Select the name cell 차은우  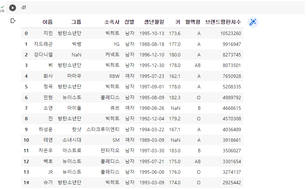(46, 151)
